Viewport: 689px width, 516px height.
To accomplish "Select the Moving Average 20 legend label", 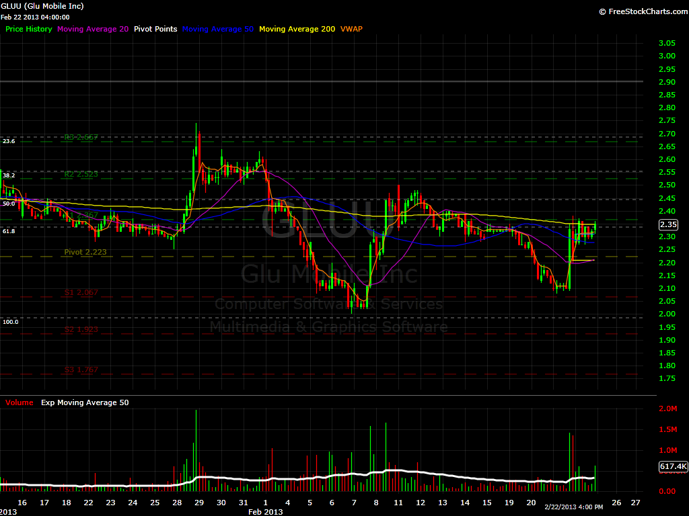I will (93, 29).
